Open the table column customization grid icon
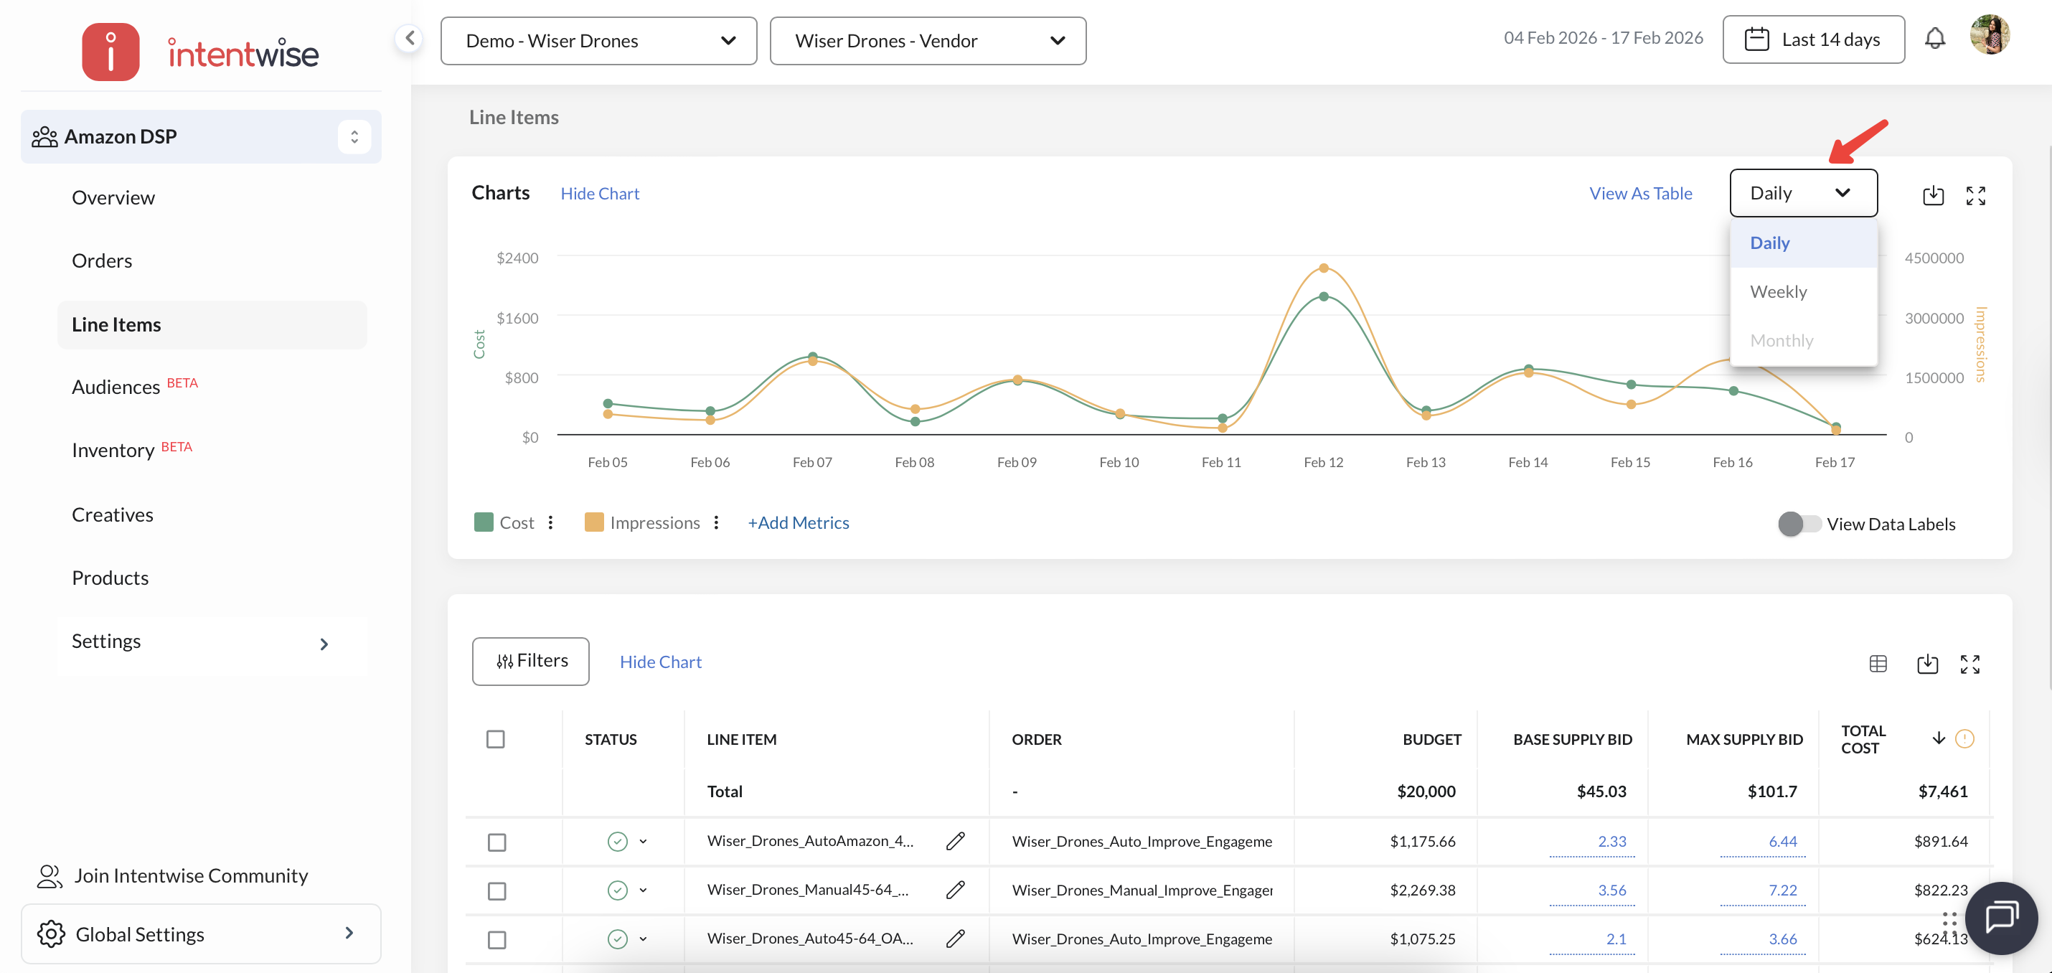The width and height of the screenshot is (2052, 973). click(1878, 663)
